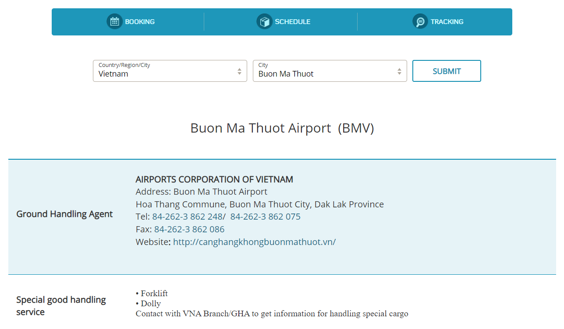Click the Tracking magnifier icon
Viewport: 564px width, 329px height.
pyautogui.click(x=420, y=21)
